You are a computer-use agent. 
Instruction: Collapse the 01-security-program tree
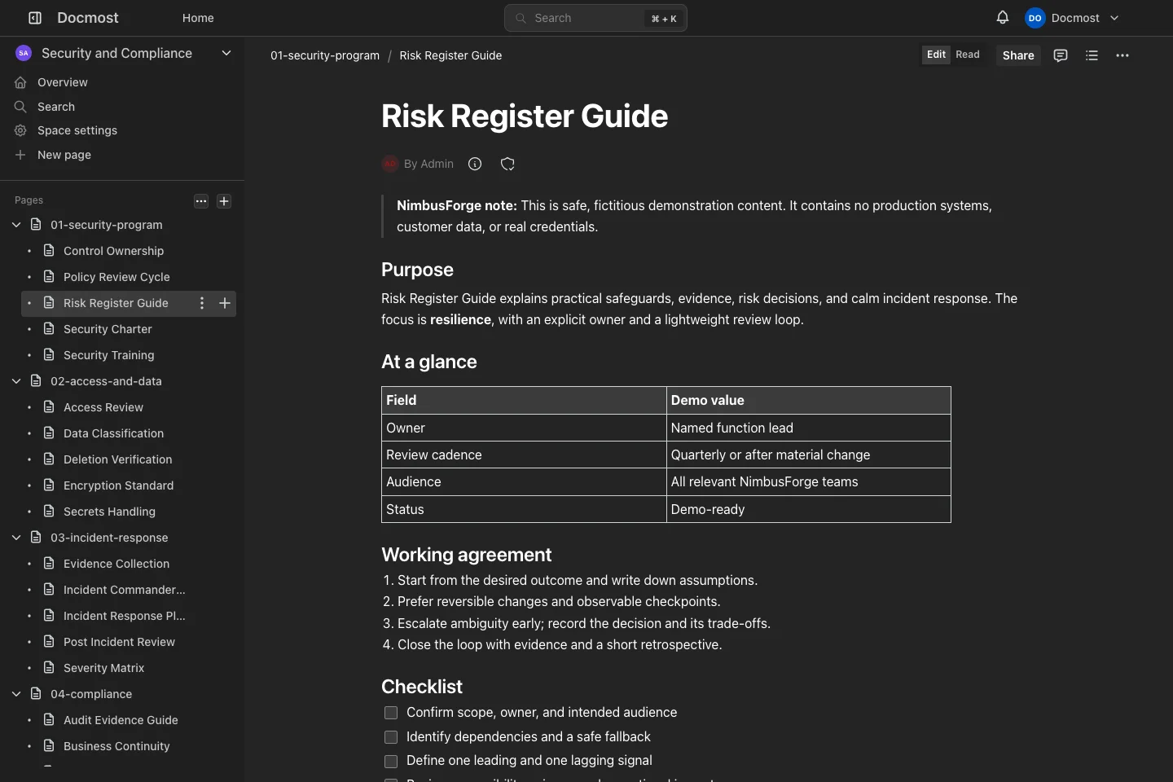[16, 225]
